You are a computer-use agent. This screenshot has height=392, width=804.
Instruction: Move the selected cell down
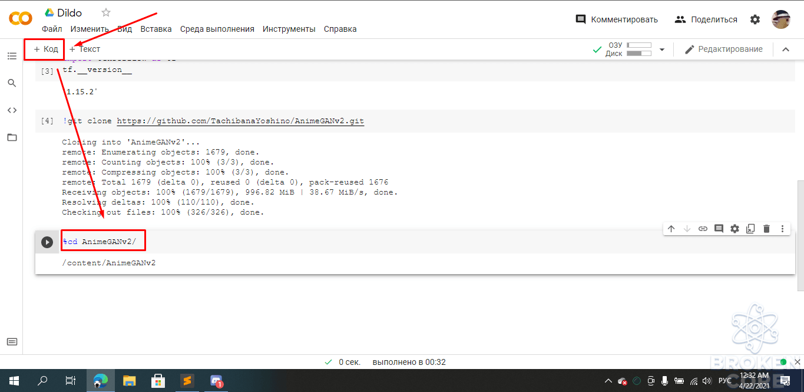point(687,229)
